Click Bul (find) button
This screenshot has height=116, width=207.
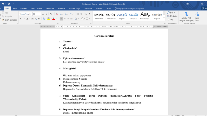coord(170,13)
